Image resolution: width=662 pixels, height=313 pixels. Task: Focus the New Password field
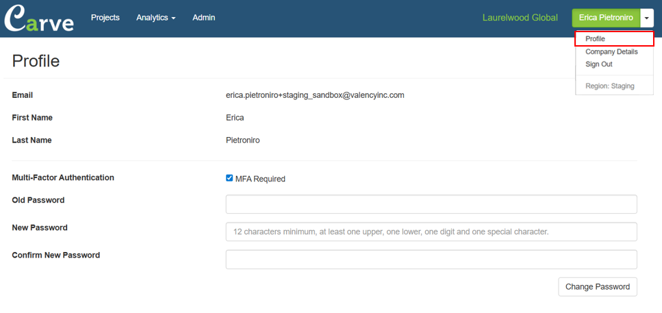click(x=431, y=232)
